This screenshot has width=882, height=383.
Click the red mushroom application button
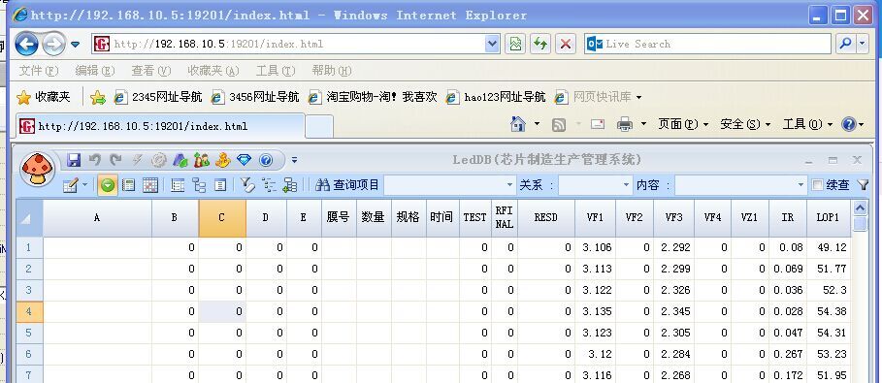(37, 169)
